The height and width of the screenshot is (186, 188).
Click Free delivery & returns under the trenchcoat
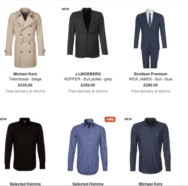25,91
